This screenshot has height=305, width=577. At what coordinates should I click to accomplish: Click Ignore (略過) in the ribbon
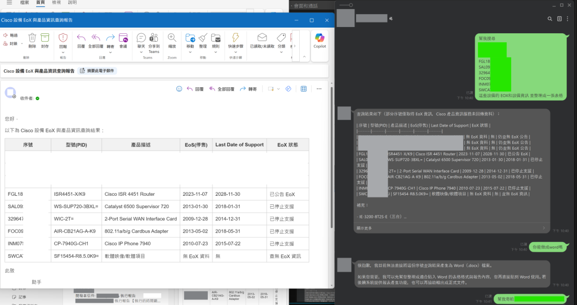click(11, 35)
